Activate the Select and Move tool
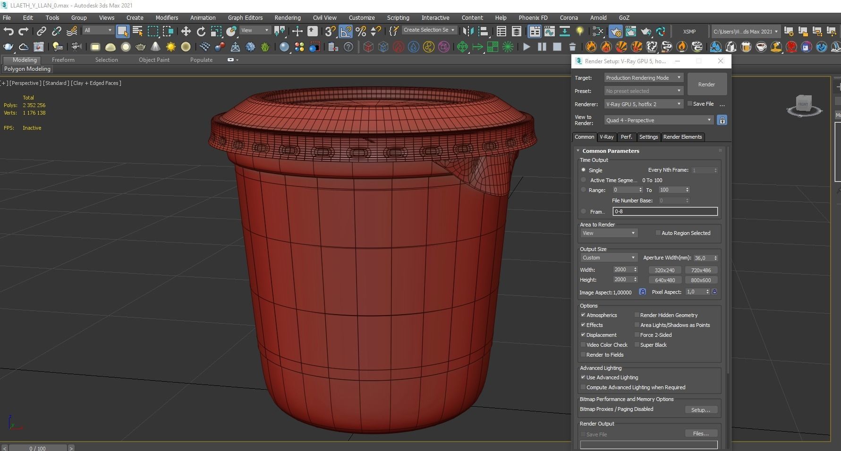 pyautogui.click(x=186, y=31)
